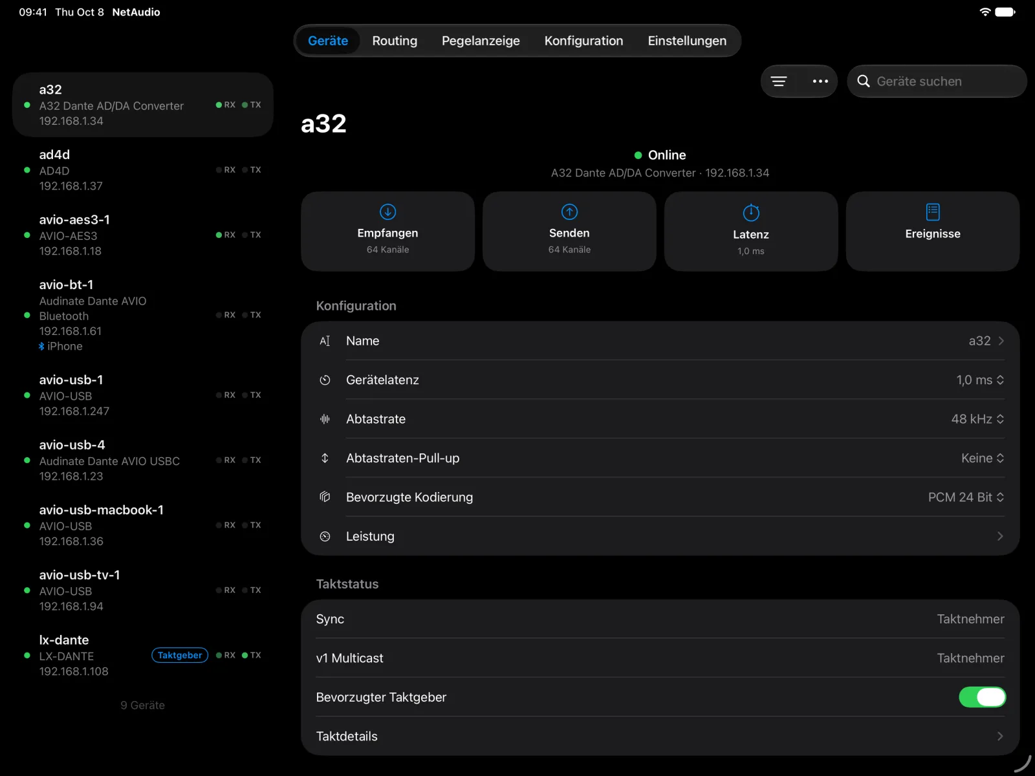Focus the Geräte suchen search field
Viewport: 1035px width, 776px height.
pos(937,81)
